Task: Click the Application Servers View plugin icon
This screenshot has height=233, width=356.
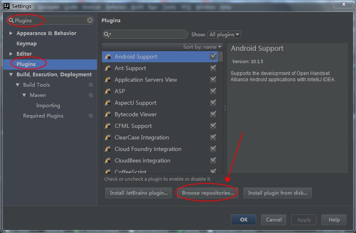Action: pos(108,80)
